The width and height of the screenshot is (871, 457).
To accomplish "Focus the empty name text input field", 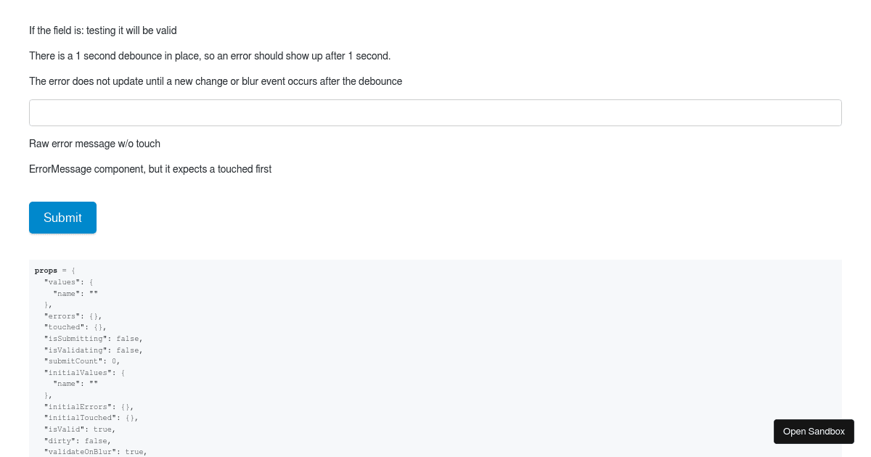I will click(x=435, y=112).
